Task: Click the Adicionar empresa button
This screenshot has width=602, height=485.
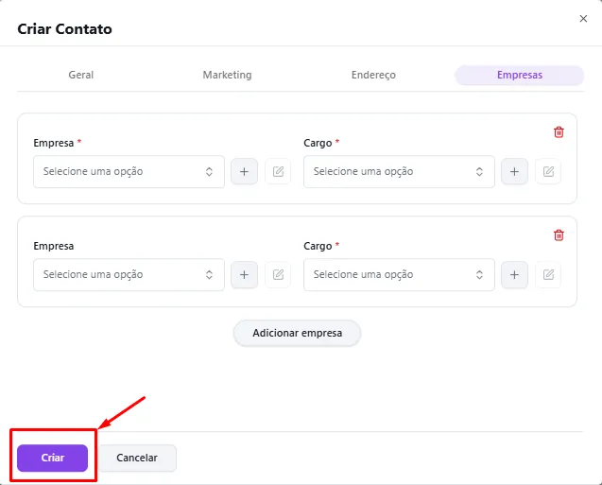Action: click(x=297, y=333)
